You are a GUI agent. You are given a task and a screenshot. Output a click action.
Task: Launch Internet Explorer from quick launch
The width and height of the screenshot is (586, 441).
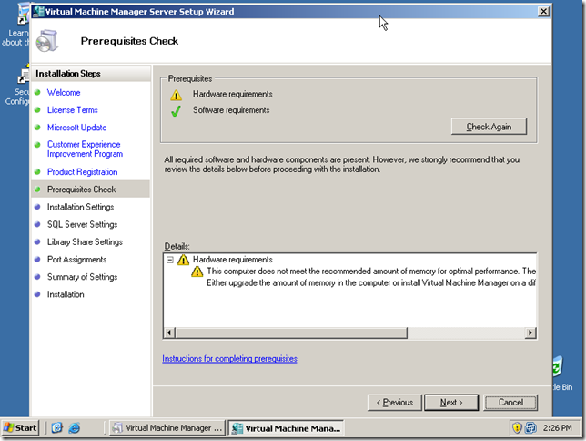click(74, 428)
